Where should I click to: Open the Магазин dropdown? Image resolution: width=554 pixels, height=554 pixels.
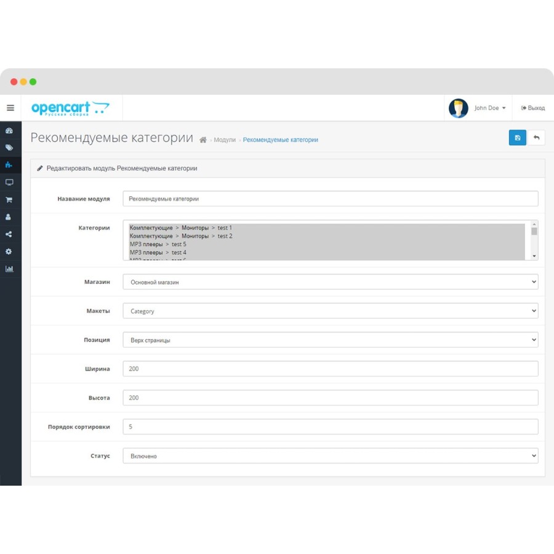pyautogui.click(x=331, y=282)
